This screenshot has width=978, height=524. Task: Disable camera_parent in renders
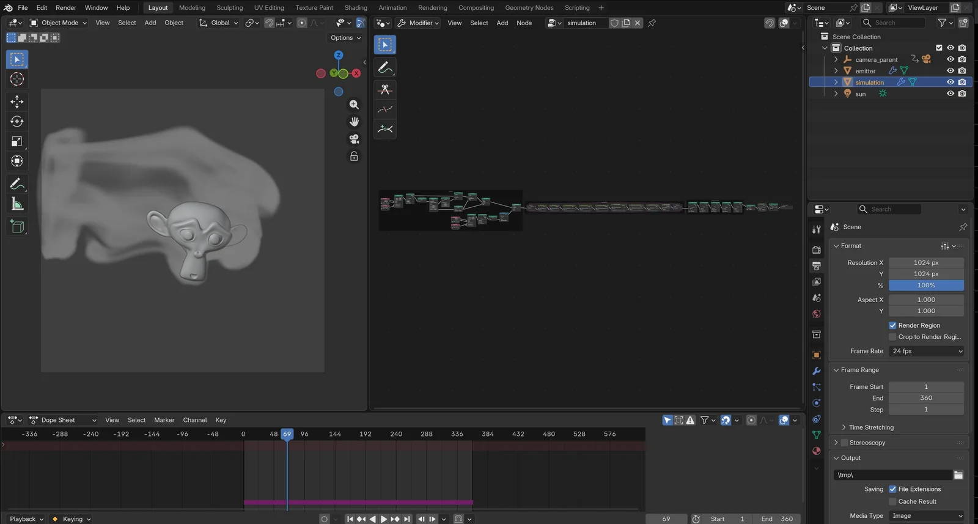click(x=962, y=60)
